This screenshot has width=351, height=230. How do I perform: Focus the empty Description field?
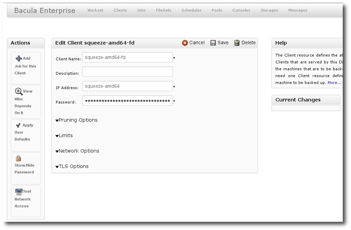pyautogui.click(x=128, y=72)
